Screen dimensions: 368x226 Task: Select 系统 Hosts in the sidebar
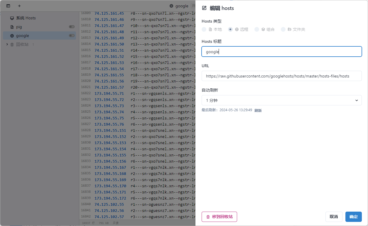[26, 18]
